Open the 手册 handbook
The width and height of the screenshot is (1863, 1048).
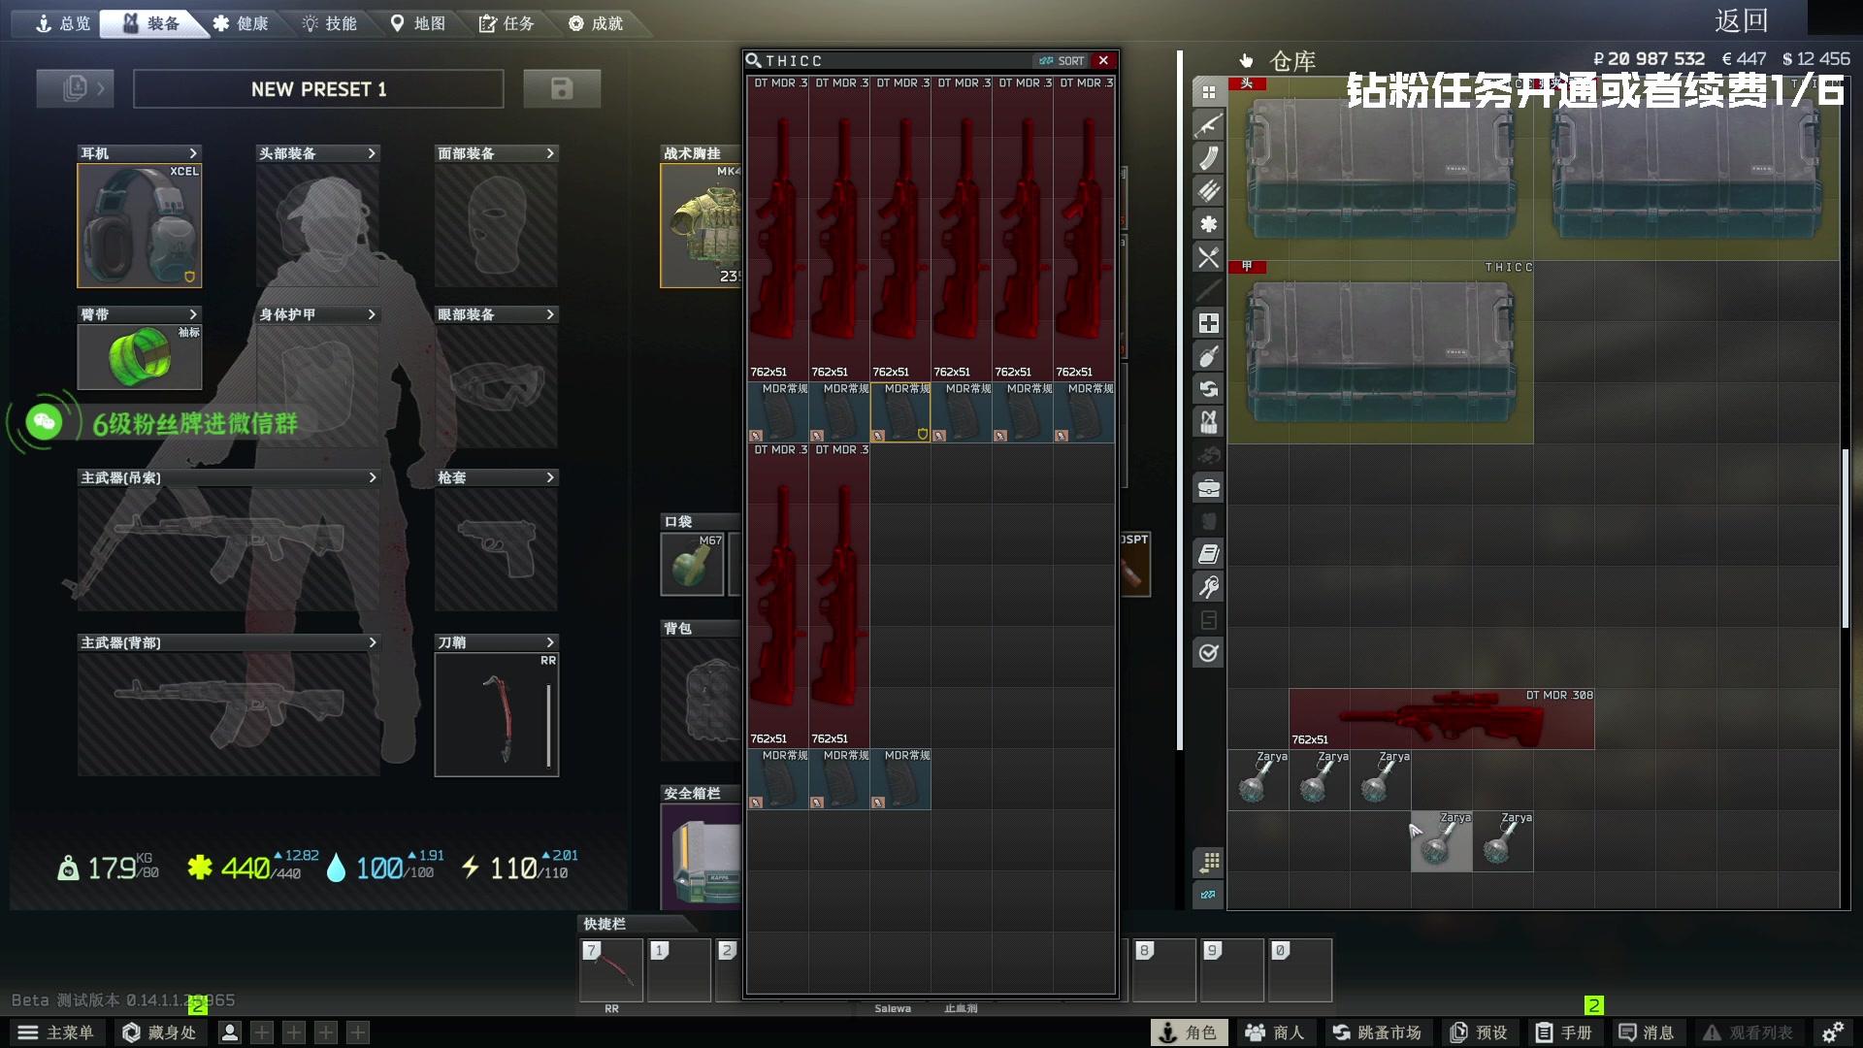pyautogui.click(x=1563, y=1032)
